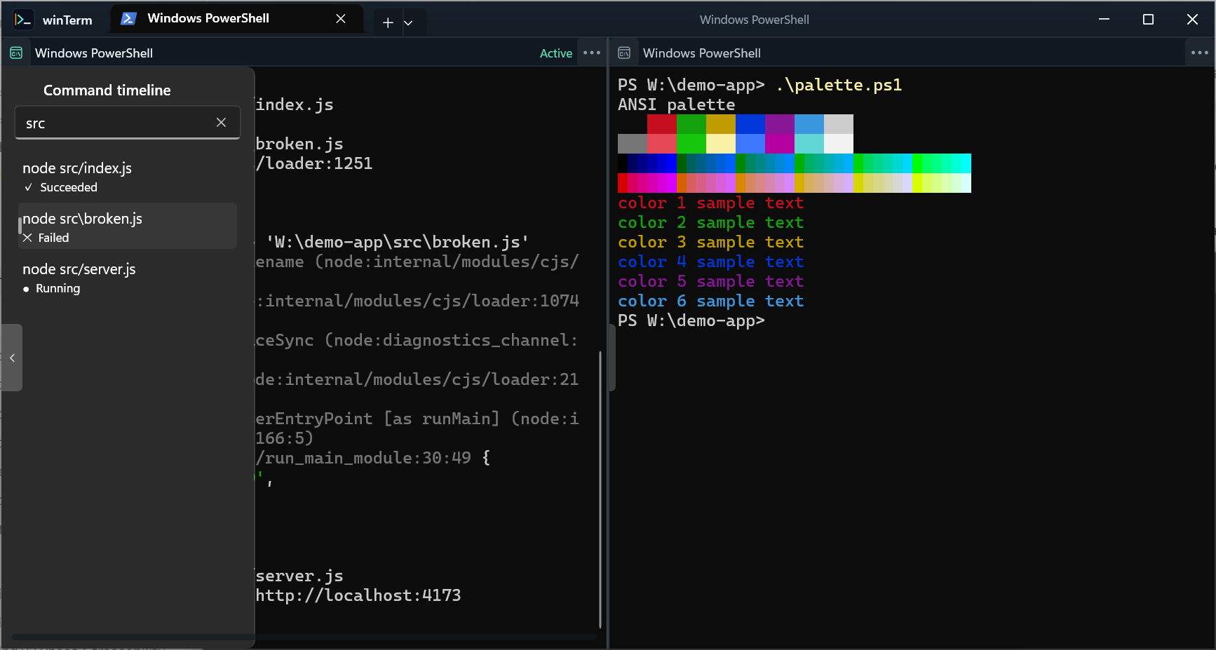Click the Command timeline heading
Viewport: 1216px width, 650px height.
click(107, 90)
